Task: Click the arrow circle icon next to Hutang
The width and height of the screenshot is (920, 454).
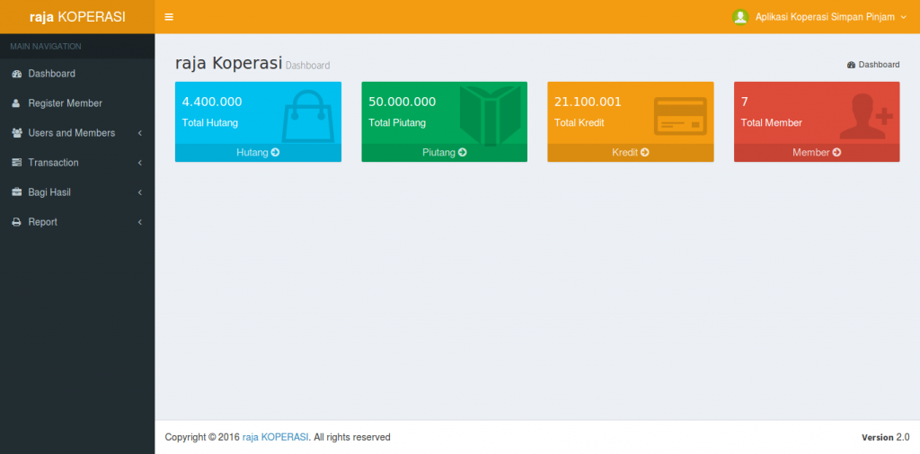Action: (x=275, y=152)
